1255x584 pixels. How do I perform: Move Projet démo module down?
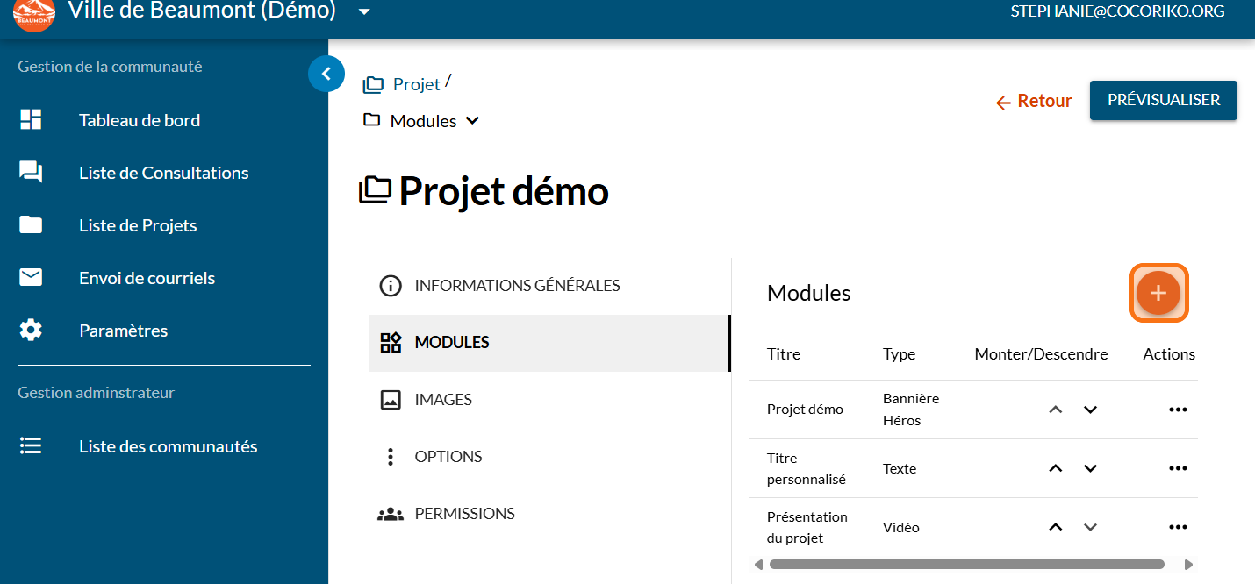pos(1090,410)
